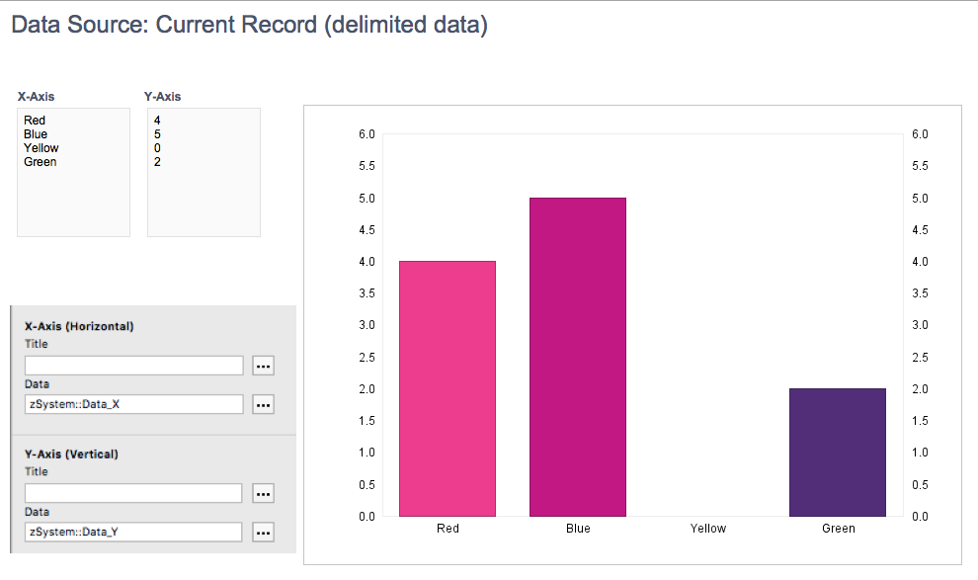Viewport: 978px width, 580px height.
Task: Open ellipsis button beside zSystem::Data_X field
Action: tap(263, 404)
